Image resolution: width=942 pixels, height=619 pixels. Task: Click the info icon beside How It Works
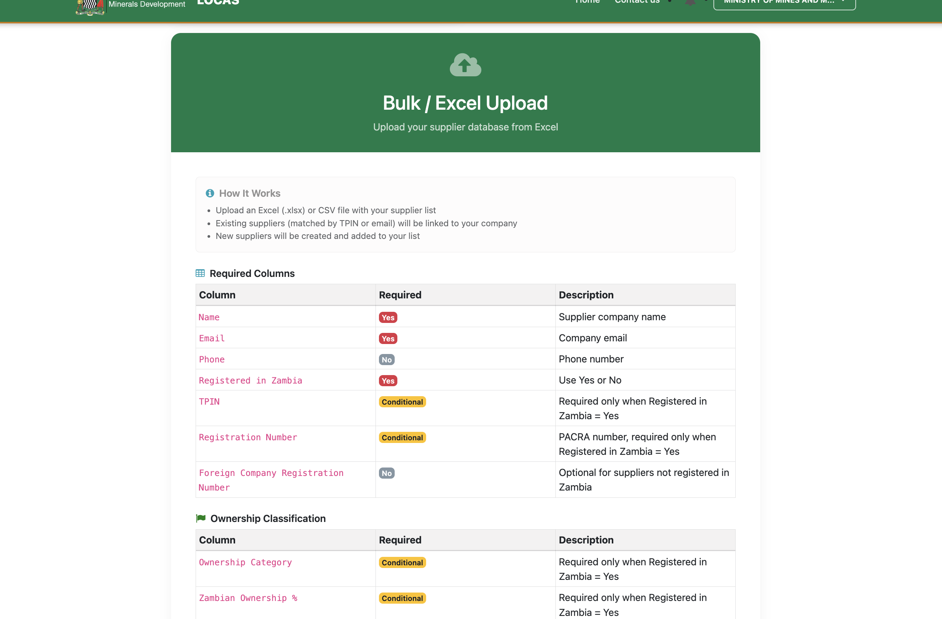[210, 193]
